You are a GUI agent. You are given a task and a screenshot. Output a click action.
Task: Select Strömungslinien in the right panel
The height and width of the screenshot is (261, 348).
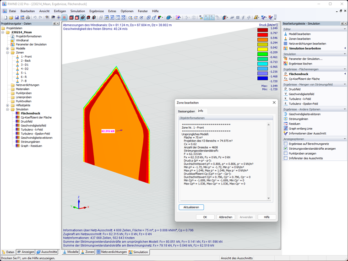coord(298,119)
